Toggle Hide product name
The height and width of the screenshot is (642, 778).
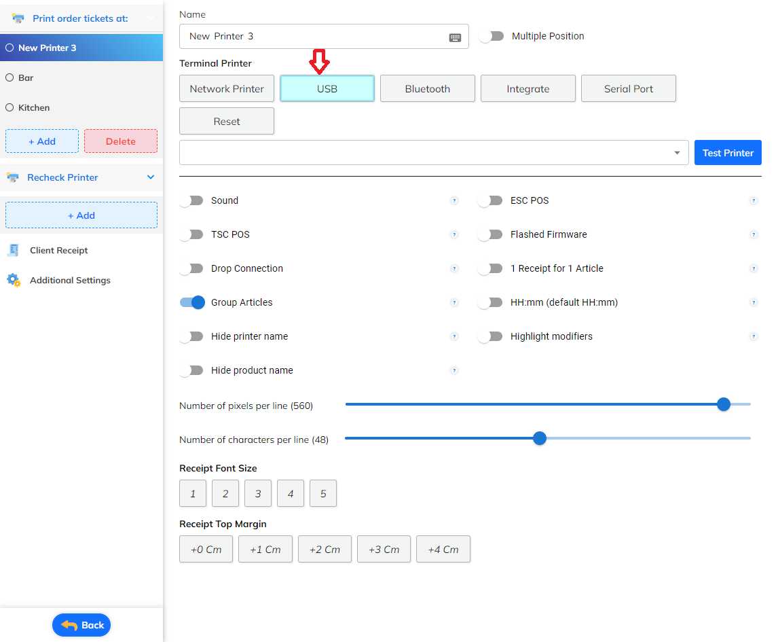click(x=191, y=370)
